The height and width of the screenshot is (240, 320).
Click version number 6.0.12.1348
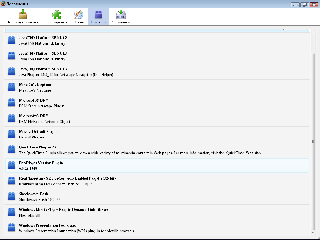[28, 168]
